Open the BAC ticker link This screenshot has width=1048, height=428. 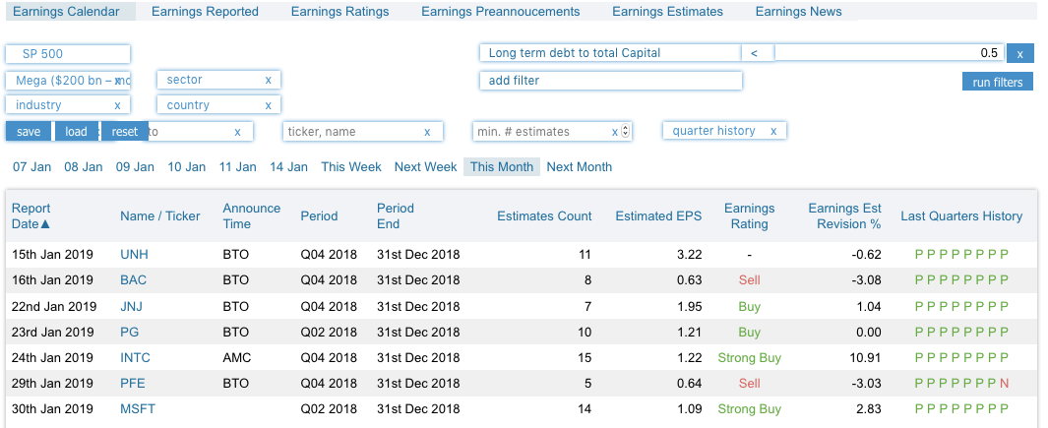133,280
